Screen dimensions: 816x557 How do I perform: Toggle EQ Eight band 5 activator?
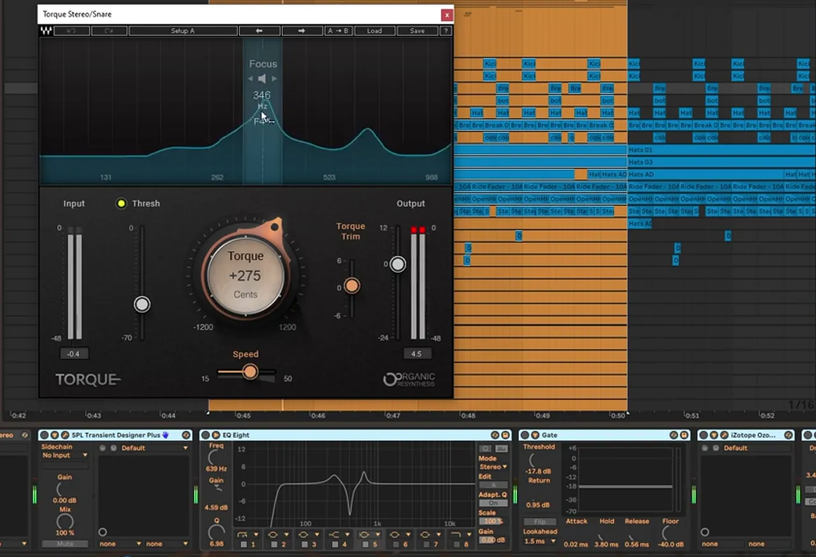click(x=366, y=545)
